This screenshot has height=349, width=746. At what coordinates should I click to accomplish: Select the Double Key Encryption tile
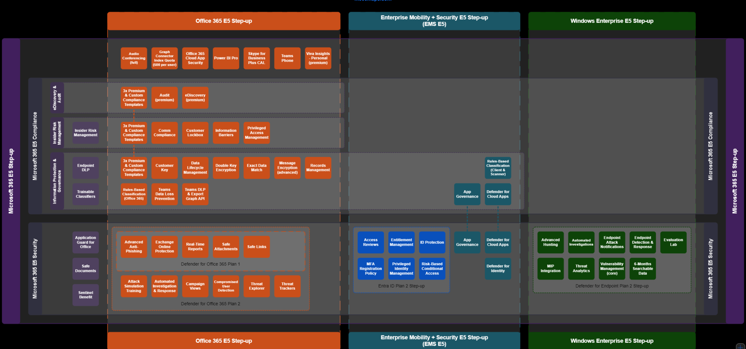coord(226,168)
